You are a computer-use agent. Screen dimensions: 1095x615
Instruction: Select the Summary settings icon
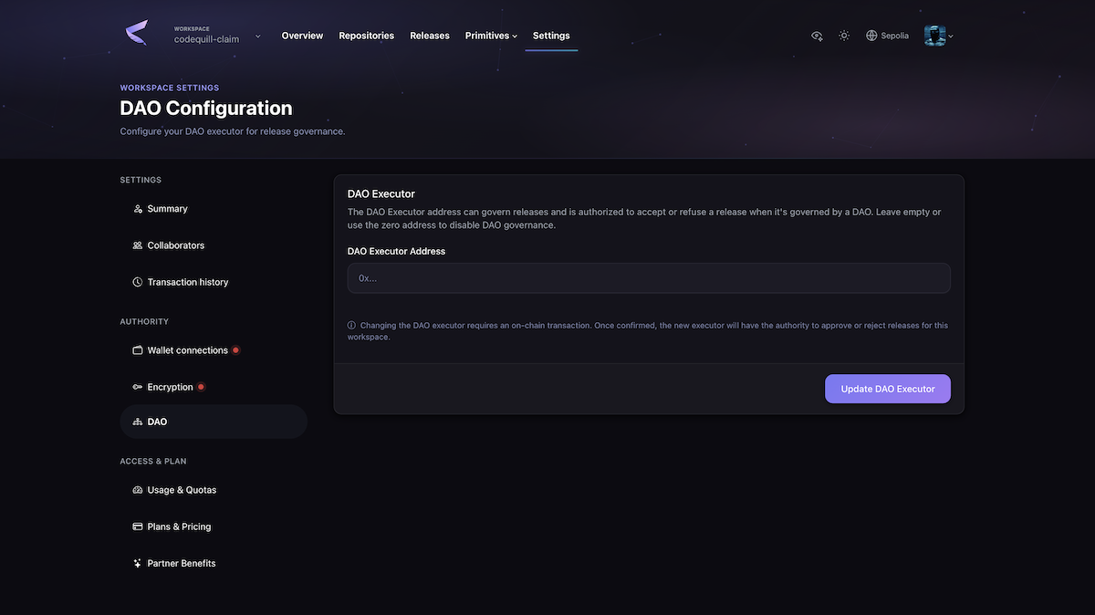(x=136, y=208)
